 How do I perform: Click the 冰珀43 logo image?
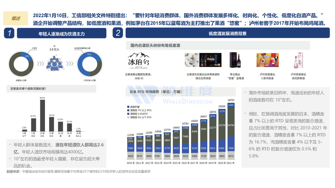tap(139, 60)
